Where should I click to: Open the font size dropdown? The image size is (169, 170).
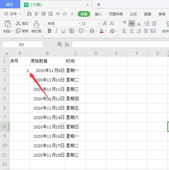tap(99, 23)
